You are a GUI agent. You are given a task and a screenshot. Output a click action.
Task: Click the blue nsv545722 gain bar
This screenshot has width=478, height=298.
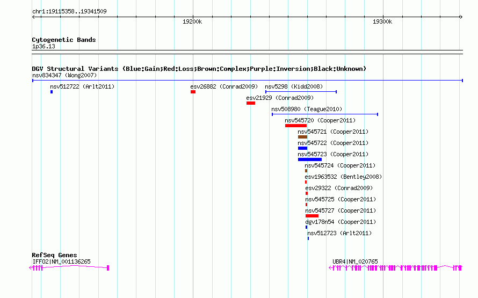(302, 148)
